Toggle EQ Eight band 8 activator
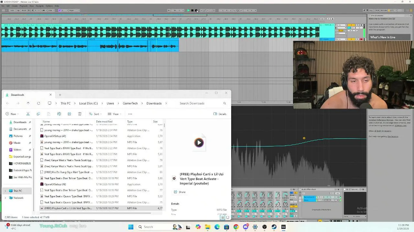This screenshot has height=232, width=414. [x=284, y=216]
